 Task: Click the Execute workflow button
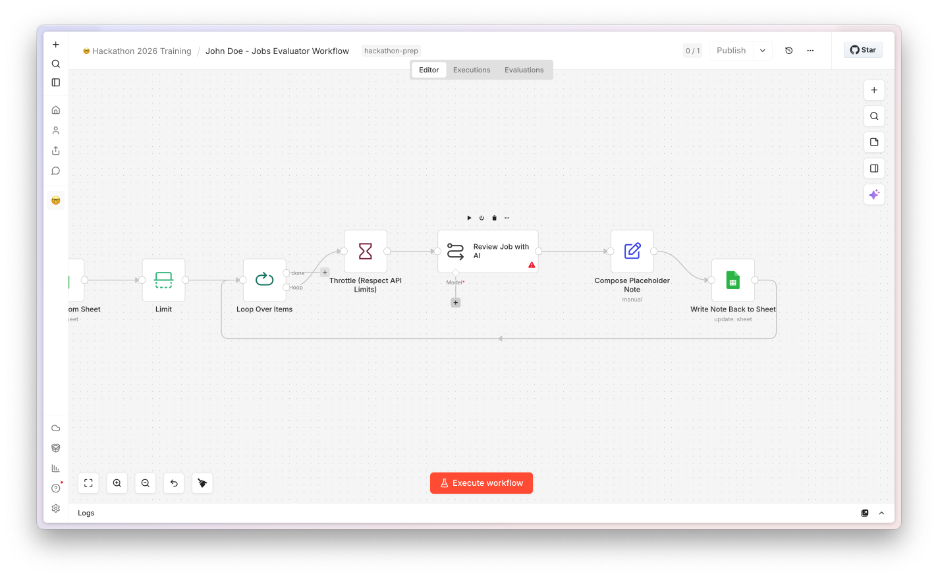click(482, 483)
